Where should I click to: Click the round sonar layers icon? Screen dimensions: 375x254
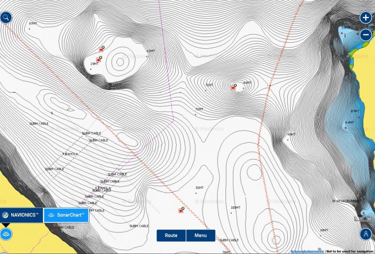pos(6,234)
